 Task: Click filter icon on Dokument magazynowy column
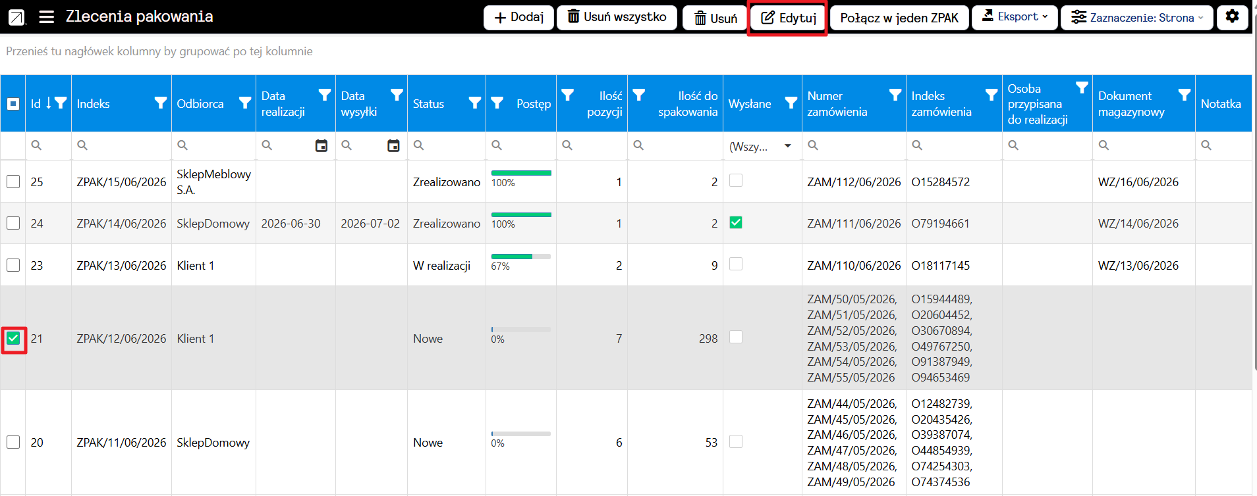coord(1184,95)
